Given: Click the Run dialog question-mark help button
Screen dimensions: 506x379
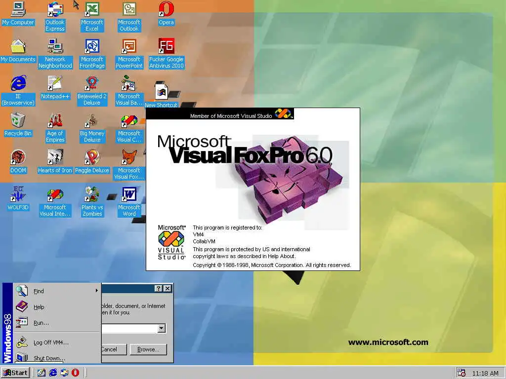Looking at the screenshot, I should (x=159, y=288).
